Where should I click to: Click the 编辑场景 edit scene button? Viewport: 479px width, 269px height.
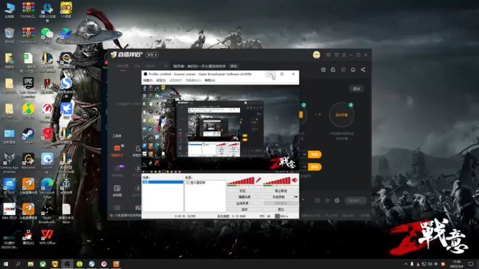click(244, 197)
